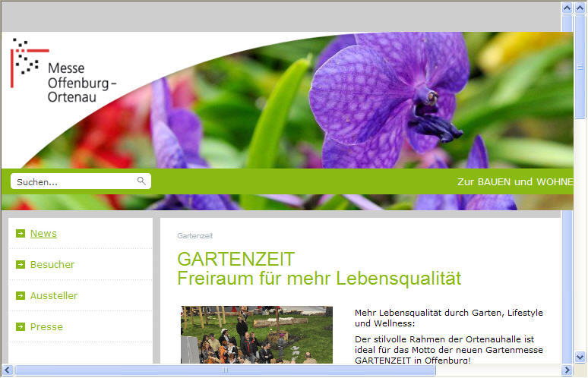Click the GARTENZEIT headline
This screenshot has width=588, height=378.
point(236,260)
